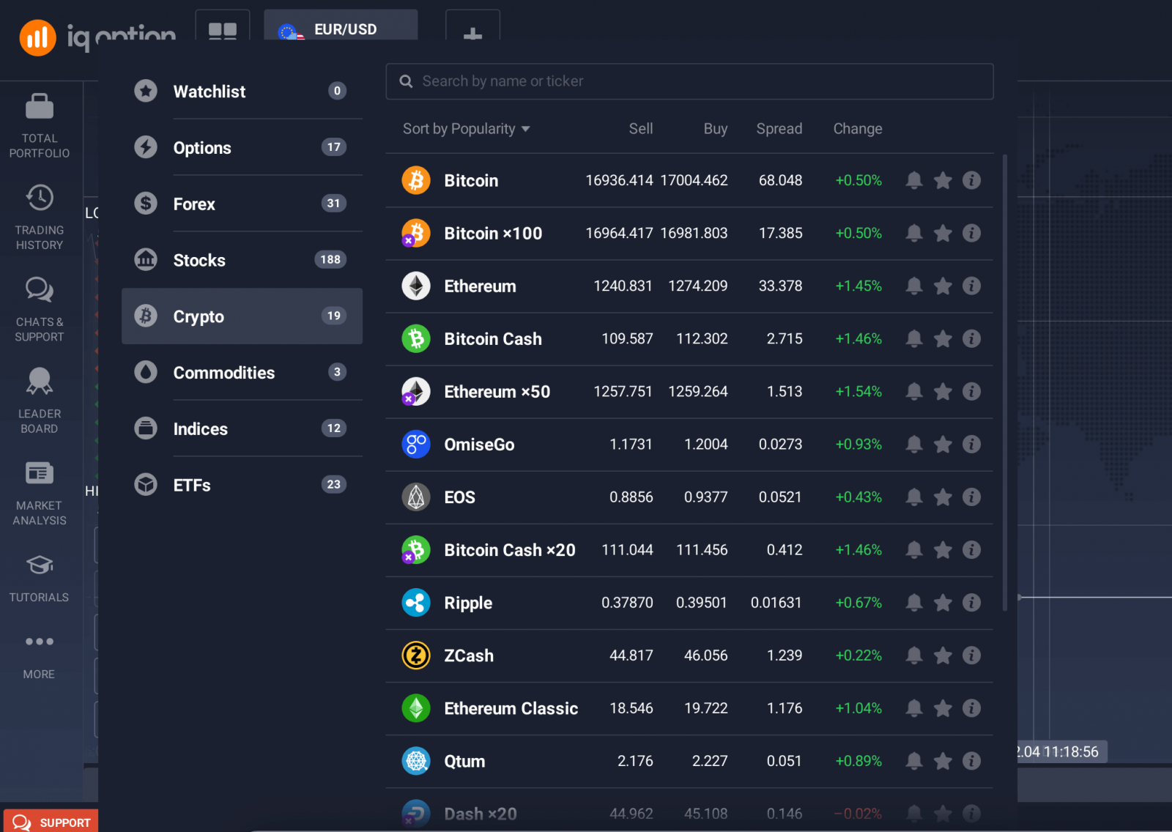The image size is (1172, 832).
Task: Toggle favorite star for Qtum
Action: click(943, 761)
